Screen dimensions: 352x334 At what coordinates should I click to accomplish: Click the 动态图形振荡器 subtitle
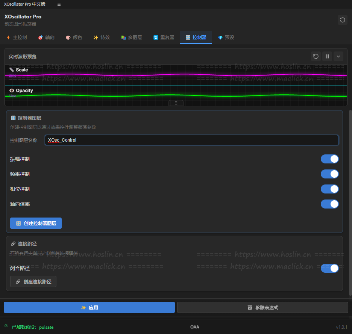point(20,24)
